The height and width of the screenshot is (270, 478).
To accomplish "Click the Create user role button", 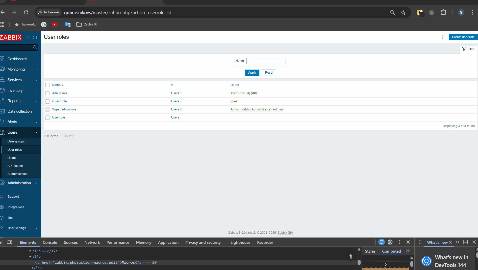I will (x=463, y=37).
